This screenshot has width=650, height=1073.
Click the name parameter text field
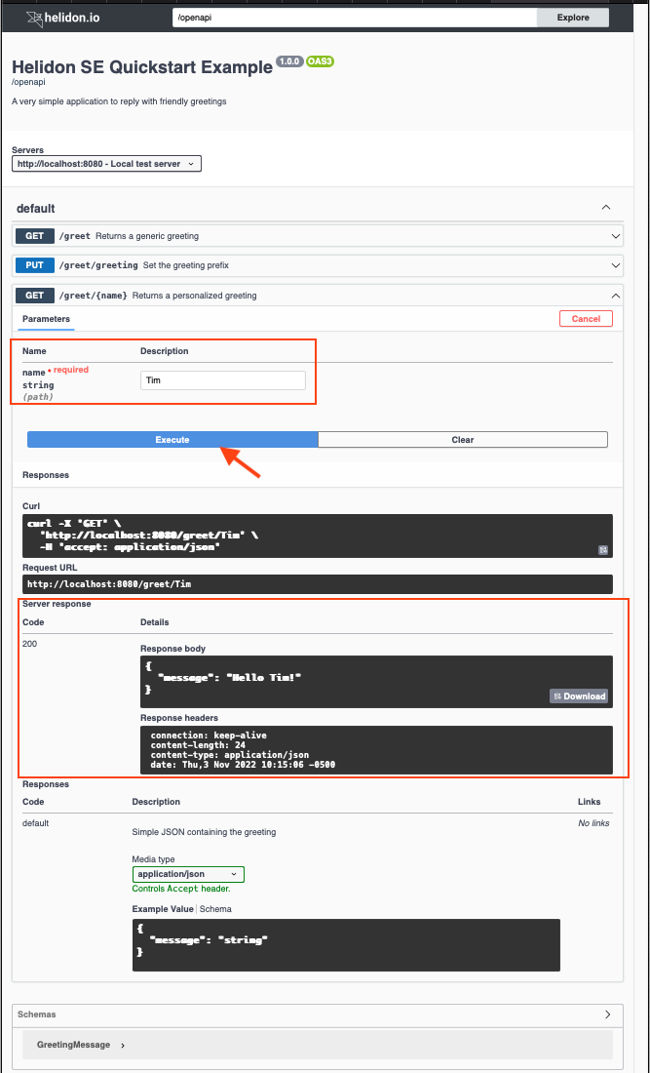[222, 380]
